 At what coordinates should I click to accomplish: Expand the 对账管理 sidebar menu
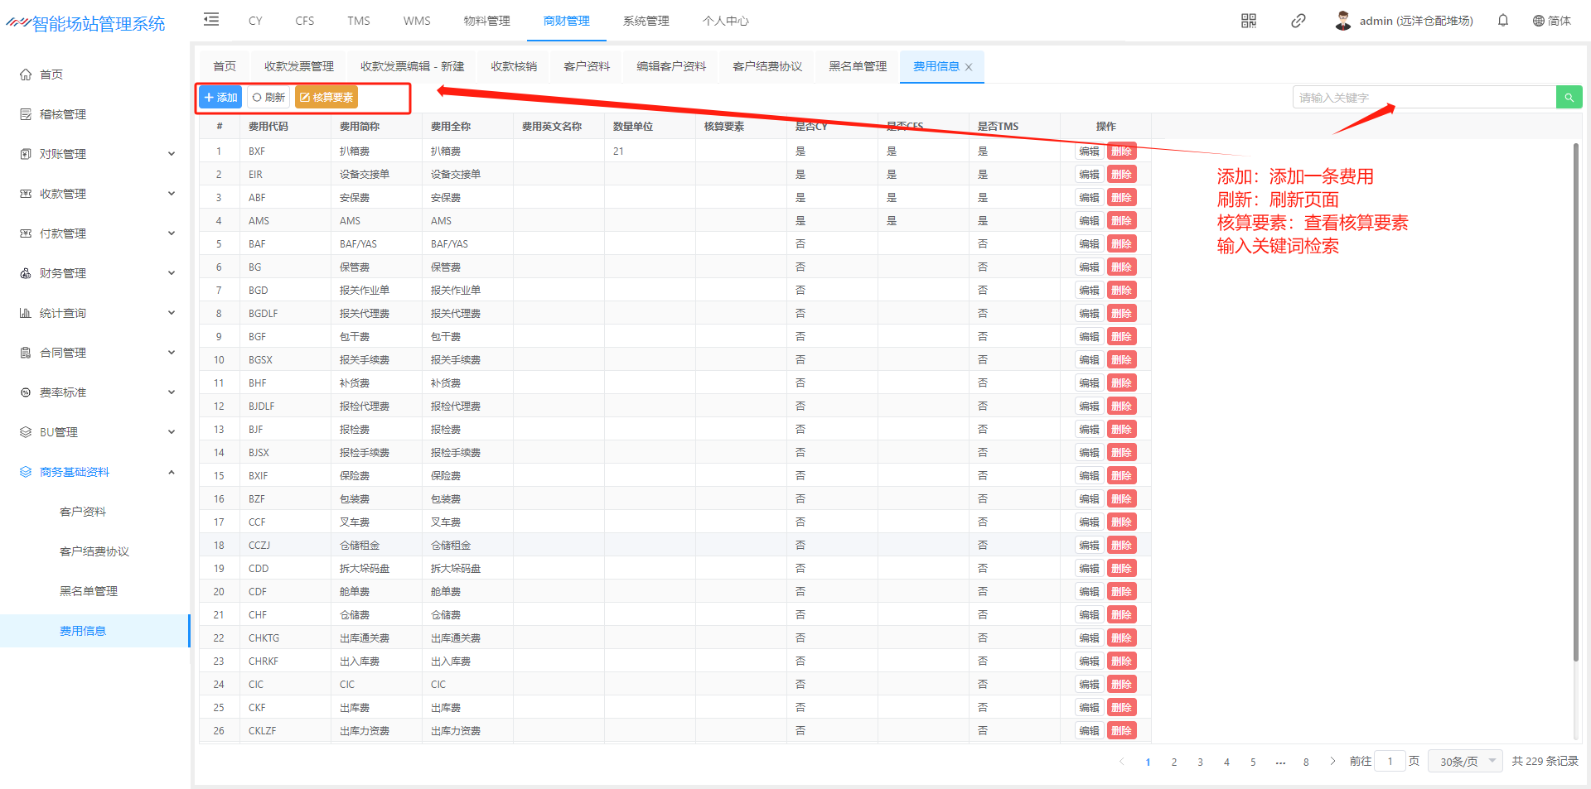[98, 154]
